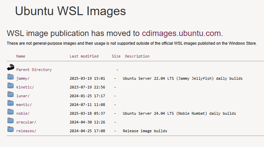Click the folder icon beside lunar/

pyautogui.click(x=10, y=95)
